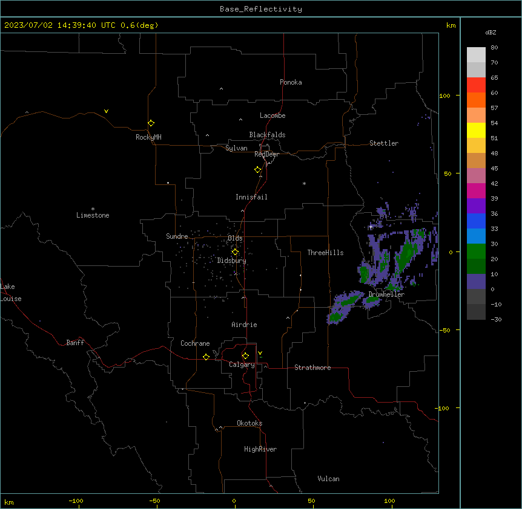This screenshot has height=509, width=522.
Task: Click the Stettler city label
Action: tap(384, 143)
